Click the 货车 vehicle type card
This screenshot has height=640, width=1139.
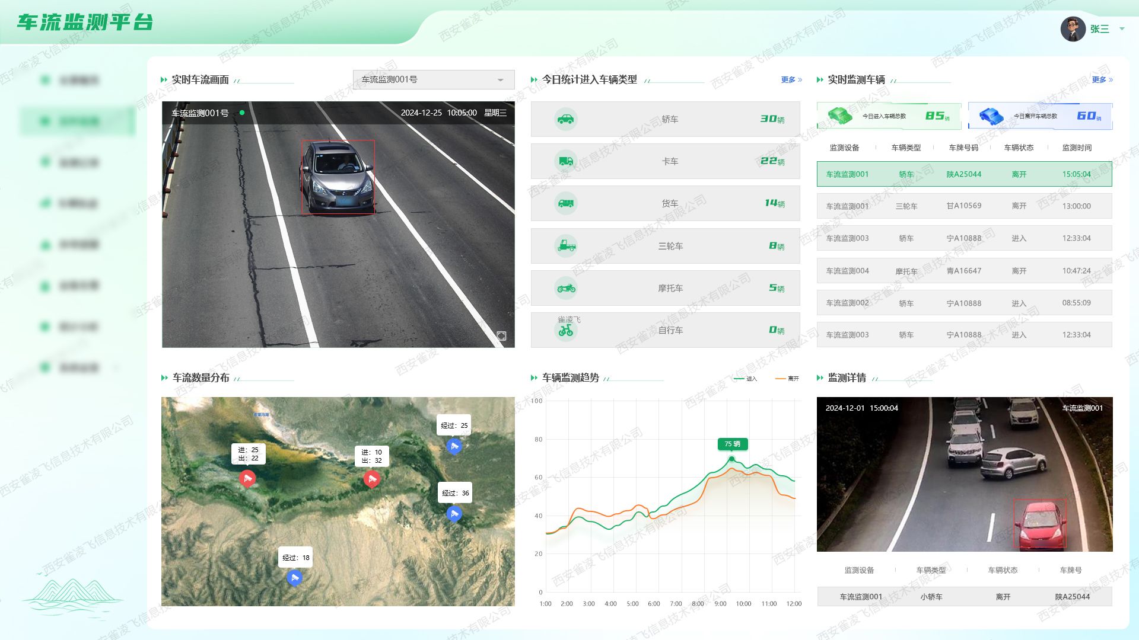click(x=665, y=203)
